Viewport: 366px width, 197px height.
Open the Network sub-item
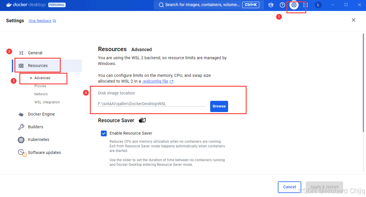click(41, 94)
